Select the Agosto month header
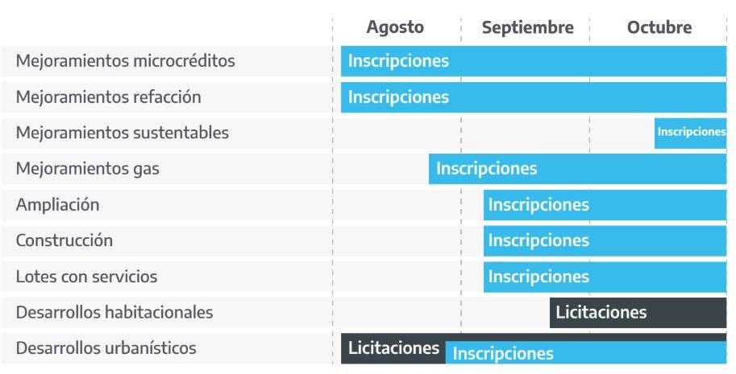The width and height of the screenshot is (736, 374). (395, 27)
